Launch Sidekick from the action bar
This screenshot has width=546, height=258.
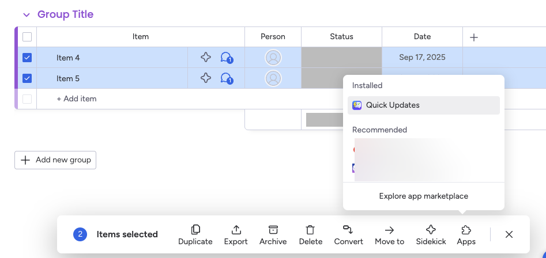click(431, 230)
